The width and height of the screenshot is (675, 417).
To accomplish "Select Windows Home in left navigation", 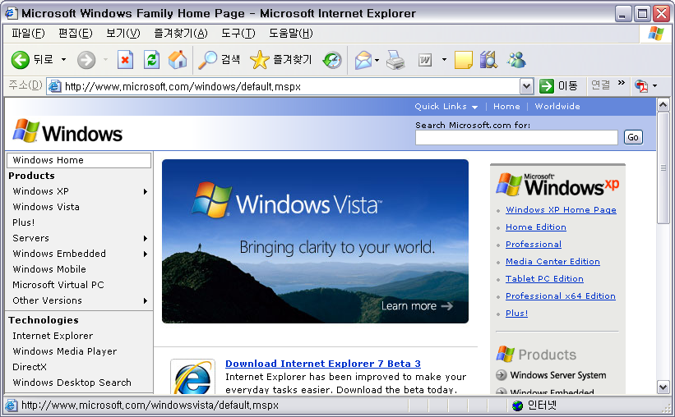I will click(x=79, y=160).
